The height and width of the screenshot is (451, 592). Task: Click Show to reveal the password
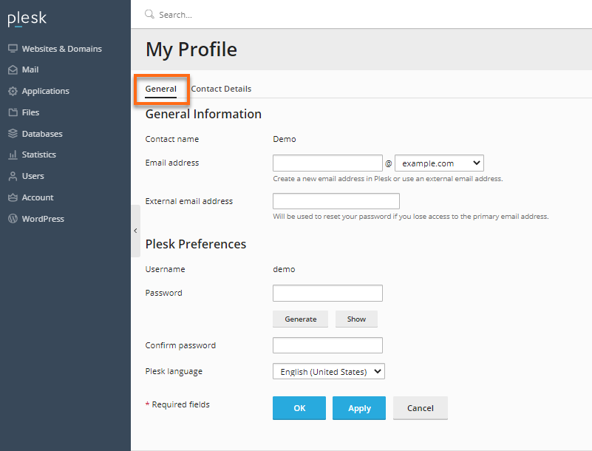pyautogui.click(x=356, y=319)
